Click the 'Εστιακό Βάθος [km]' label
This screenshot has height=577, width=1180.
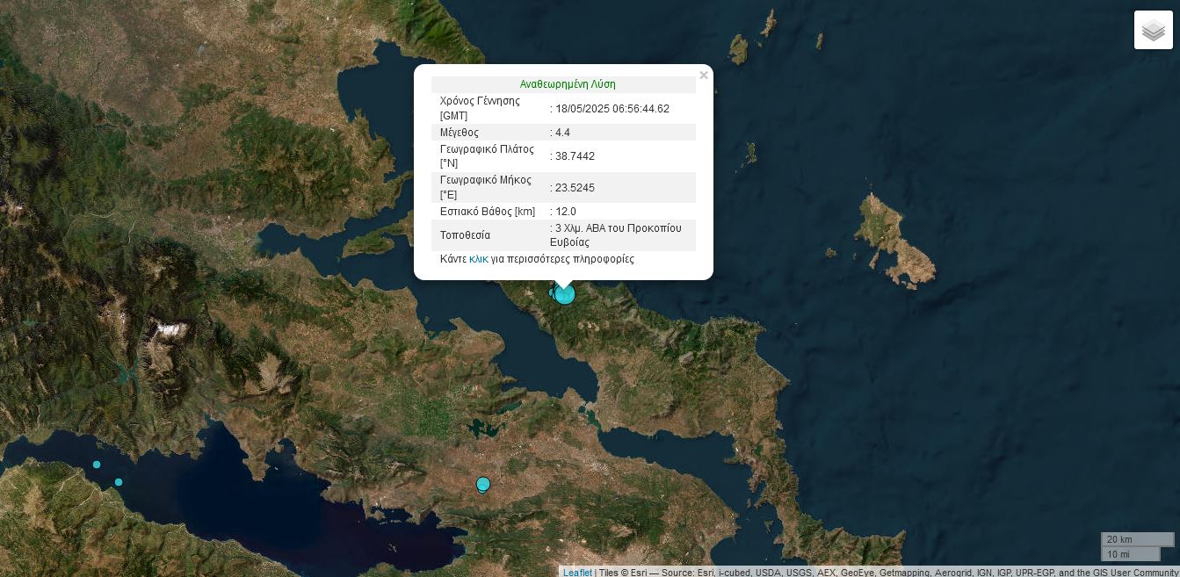487,212
